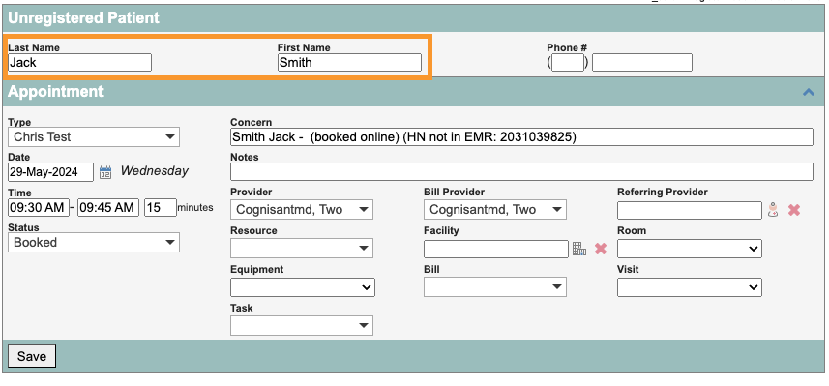Click the phone number field
829x386 pixels.
pos(642,62)
